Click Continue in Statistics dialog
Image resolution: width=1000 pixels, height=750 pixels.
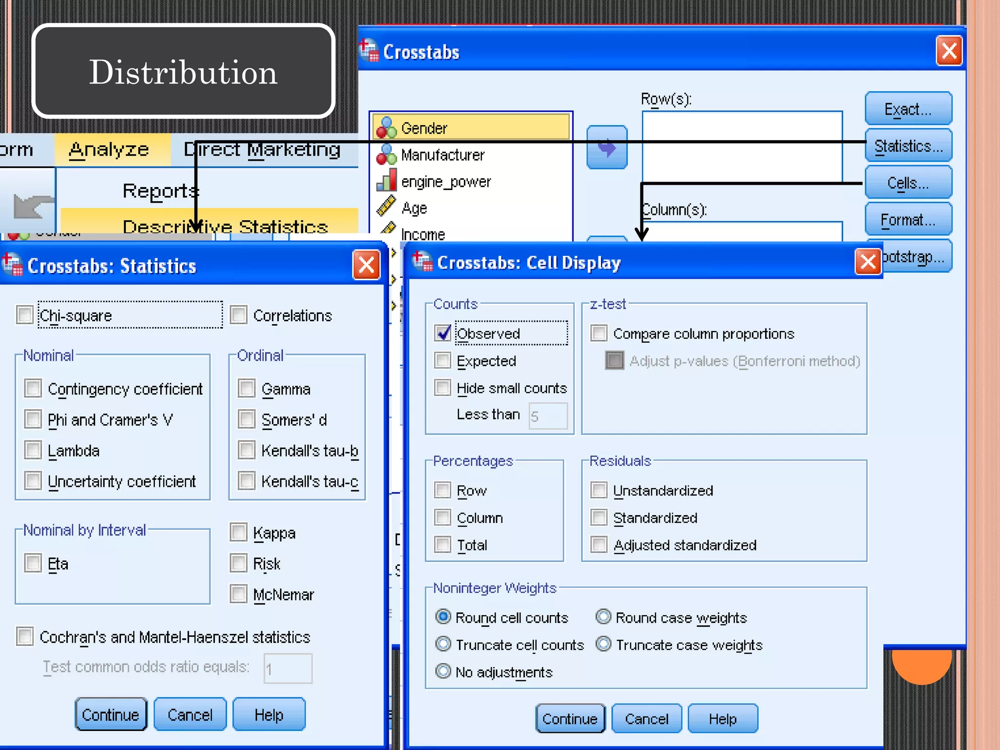pyautogui.click(x=110, y=714)
